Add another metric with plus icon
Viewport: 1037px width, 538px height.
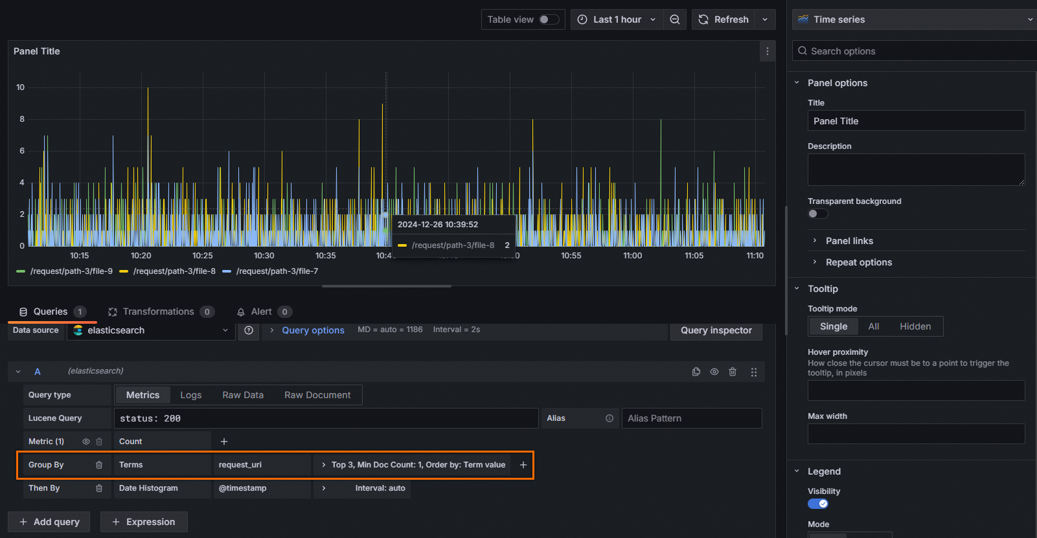click(224, 442)
